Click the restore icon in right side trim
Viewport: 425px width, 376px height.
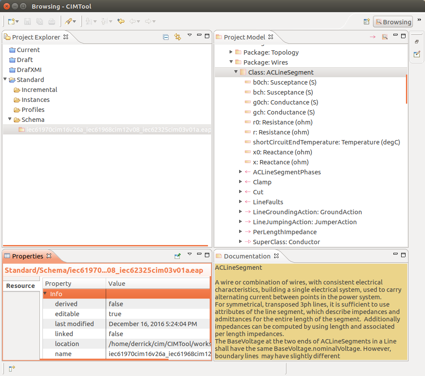click(417, 42)
